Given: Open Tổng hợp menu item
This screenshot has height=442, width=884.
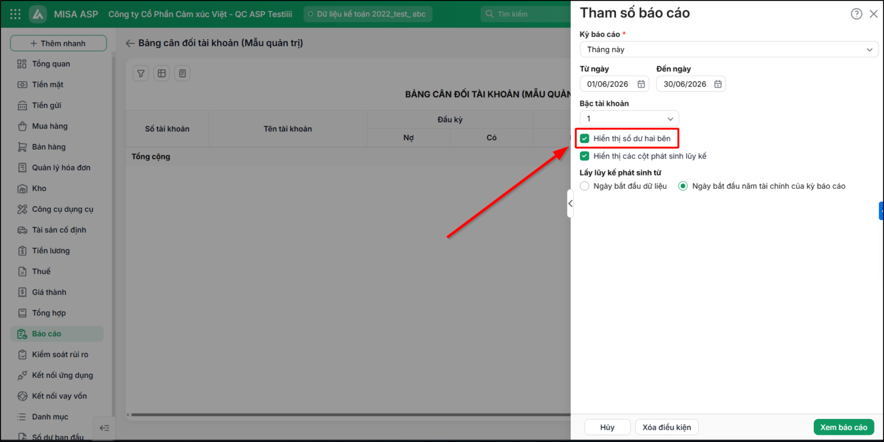Looking at the screenshot, I should pos(57,313).
